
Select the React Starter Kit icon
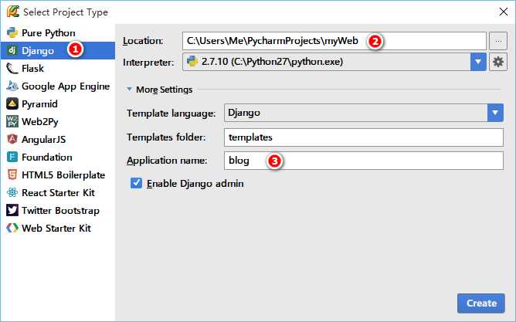[12, 192]
